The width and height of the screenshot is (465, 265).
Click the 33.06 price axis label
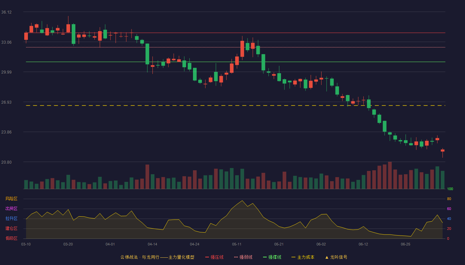[x=7, y=42]
